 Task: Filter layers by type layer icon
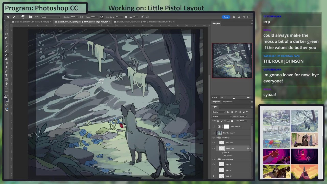coord(236,112)
